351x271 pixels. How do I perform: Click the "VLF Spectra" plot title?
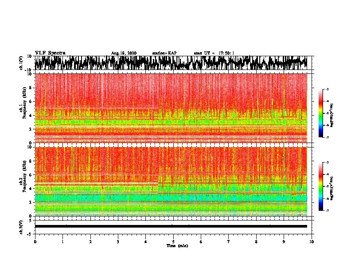50,53
